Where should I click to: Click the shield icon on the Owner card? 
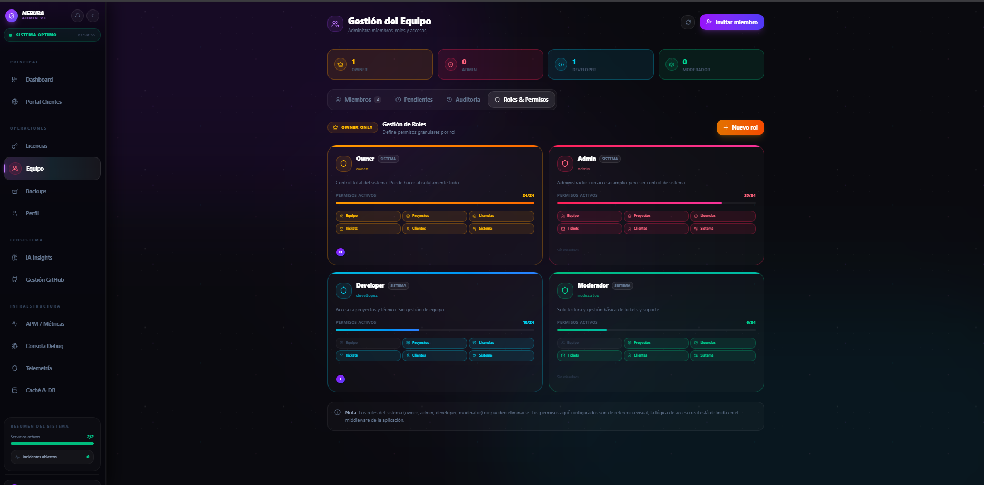pyautogui.click(x=343, y=164)
